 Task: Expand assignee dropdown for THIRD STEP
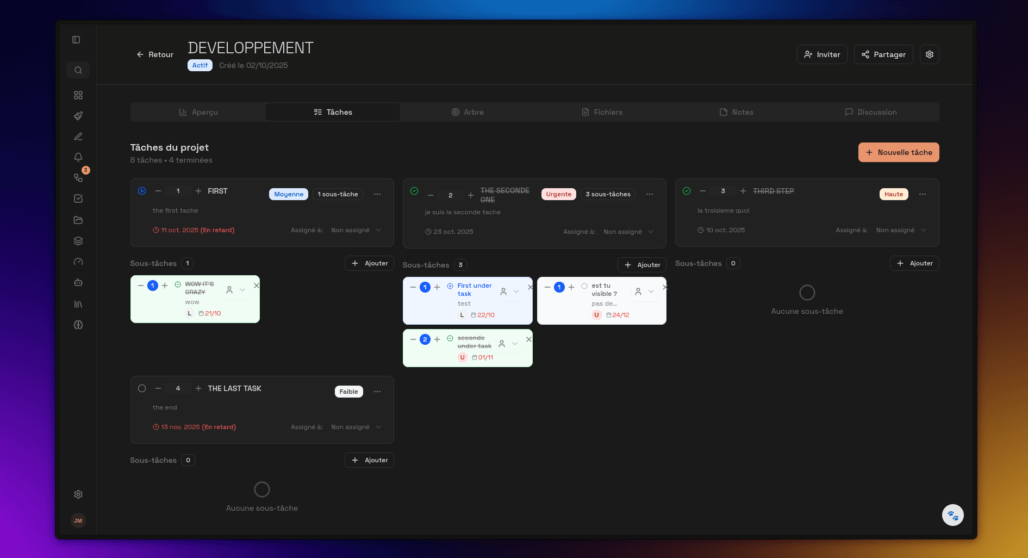point(901,230)
